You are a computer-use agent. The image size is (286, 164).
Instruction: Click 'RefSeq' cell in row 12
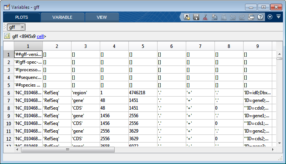[x=57, y=139]
